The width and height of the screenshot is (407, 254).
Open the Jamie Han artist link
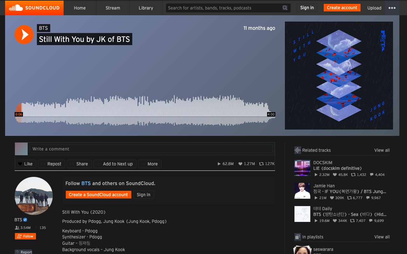click(324, 186)
